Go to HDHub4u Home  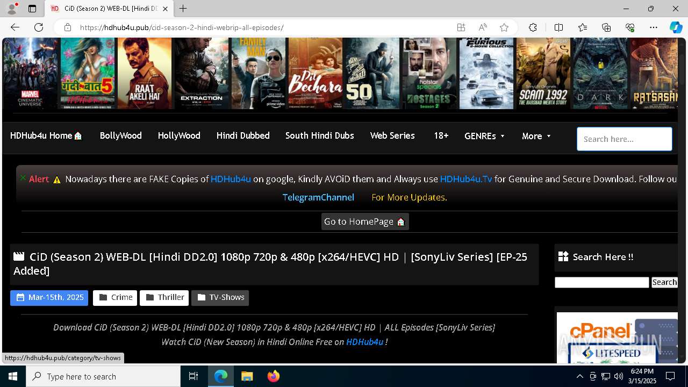coord(46,136)
